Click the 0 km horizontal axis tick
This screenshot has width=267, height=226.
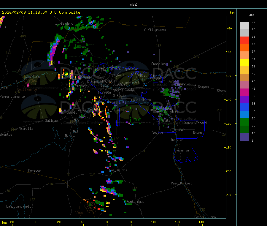pos(35,222)
